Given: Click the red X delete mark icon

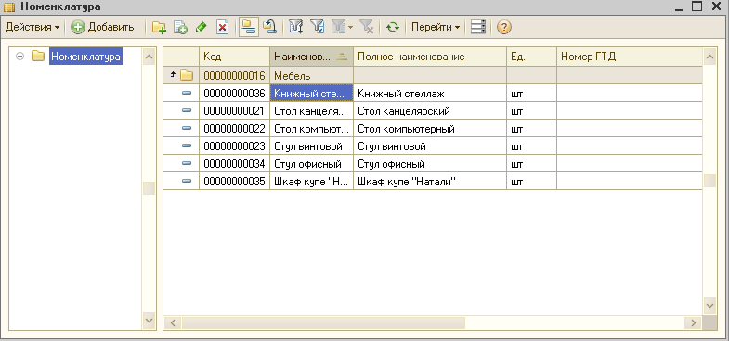Looking at the screenshot, I should pyautogui.click(x=223, y=28).
